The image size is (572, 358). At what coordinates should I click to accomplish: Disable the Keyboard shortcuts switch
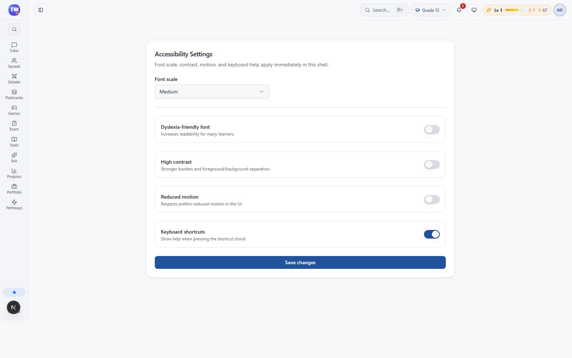[432, 234]
